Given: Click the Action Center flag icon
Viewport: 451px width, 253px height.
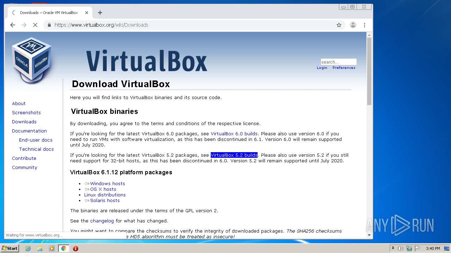Looking at the screenshot, I should coord(418,248).
